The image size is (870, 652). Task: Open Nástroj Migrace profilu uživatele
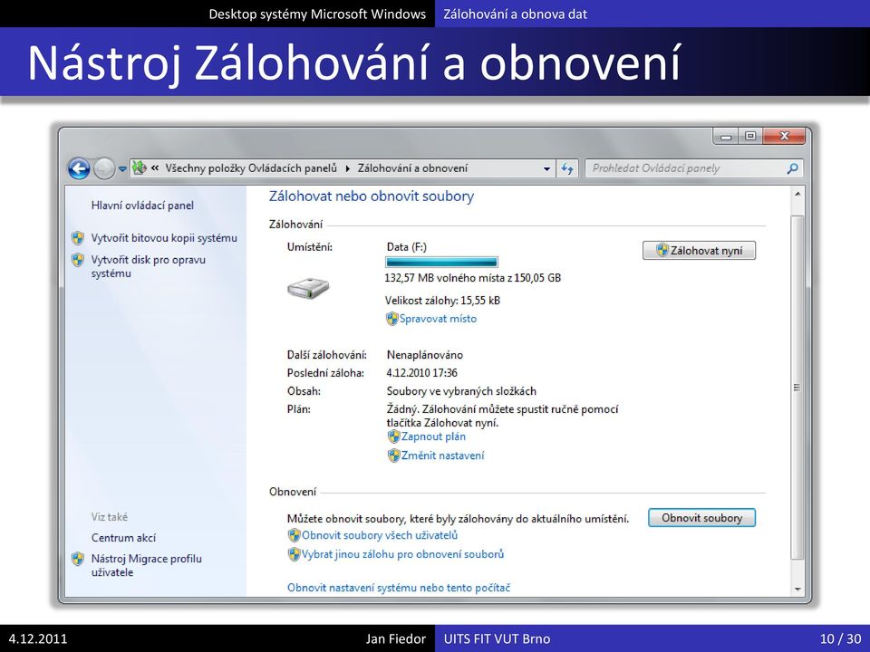147,565
